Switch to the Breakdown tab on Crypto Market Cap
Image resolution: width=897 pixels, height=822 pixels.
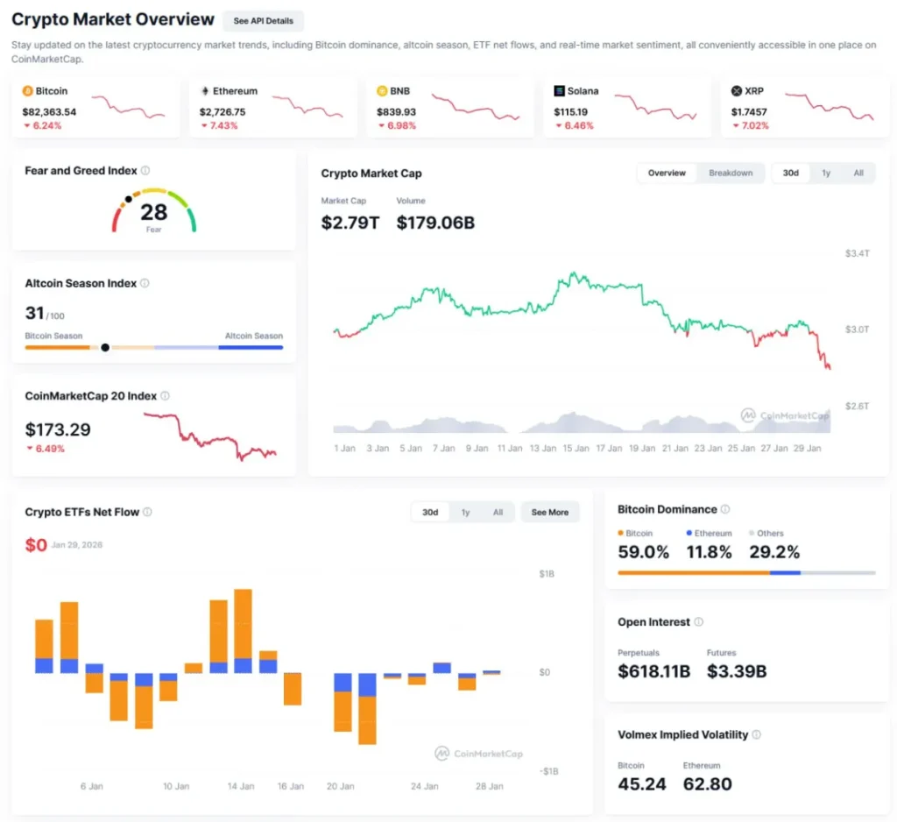(x=731, y=173)
